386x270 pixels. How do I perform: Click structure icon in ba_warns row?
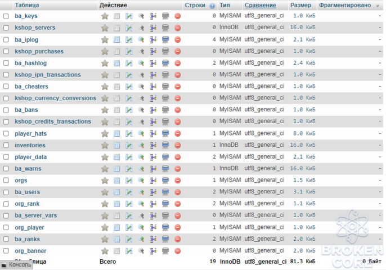click(129, 169)
